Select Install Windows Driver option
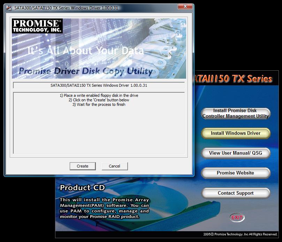Viewport: 282px width, 242px height. tap(236, 133)
